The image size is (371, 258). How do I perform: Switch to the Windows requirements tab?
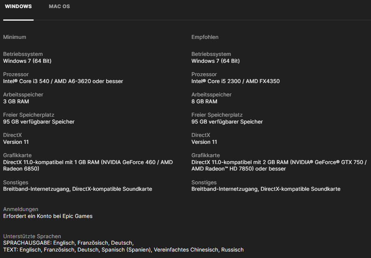tap(18, 6)
